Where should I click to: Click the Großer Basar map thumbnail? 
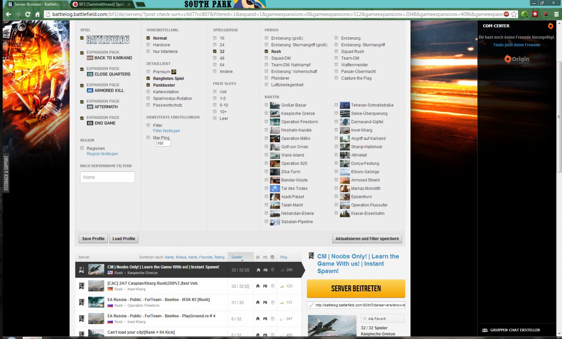point(275,105)
